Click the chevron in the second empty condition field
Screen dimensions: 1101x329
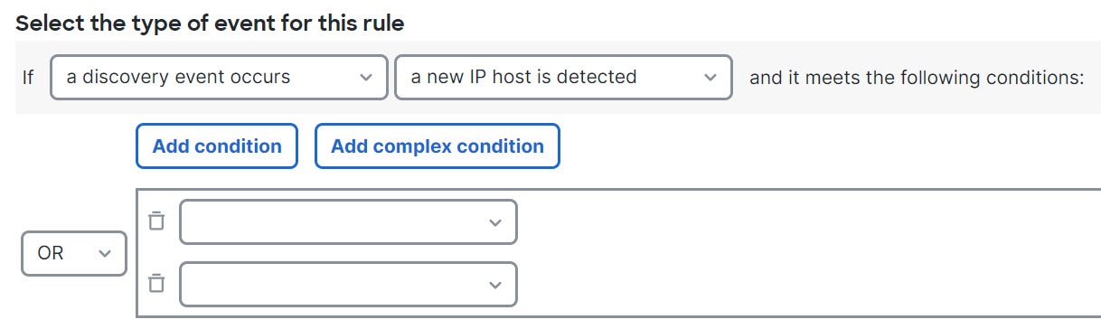(494, 285)
